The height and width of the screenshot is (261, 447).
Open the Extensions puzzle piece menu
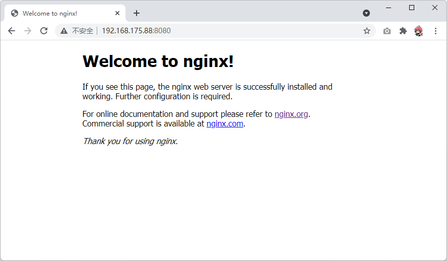pyautogui.click(x=403, y=31)
